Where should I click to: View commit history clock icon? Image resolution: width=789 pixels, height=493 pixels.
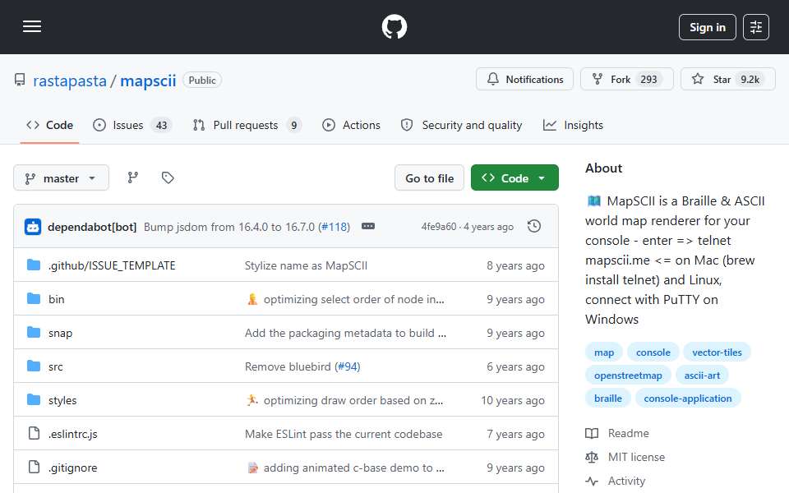pyautogui.click(x=534, y=227)
